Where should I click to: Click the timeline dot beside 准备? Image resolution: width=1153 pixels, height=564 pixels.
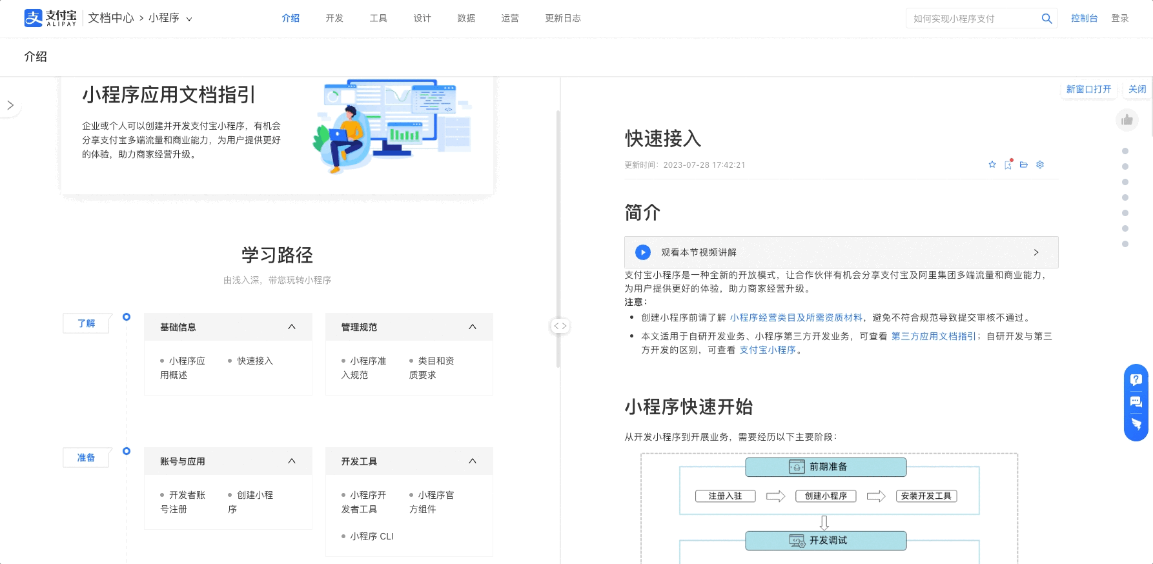point(127,451)
